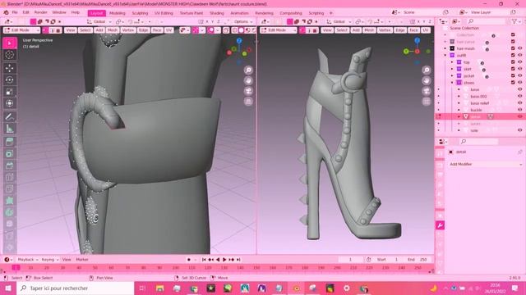Expand the jacket collection in outliner
Viewport: 526px width, 295px height.
452,76
